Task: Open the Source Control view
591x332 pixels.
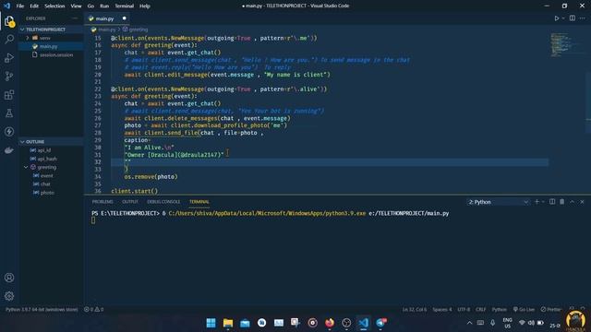Action: (9, 76)
